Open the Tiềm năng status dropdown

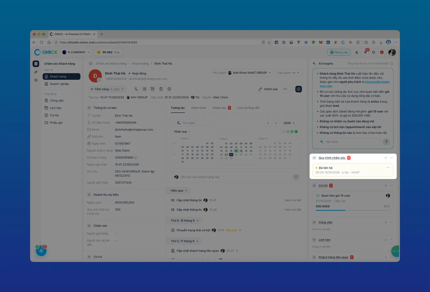(107, 89)
